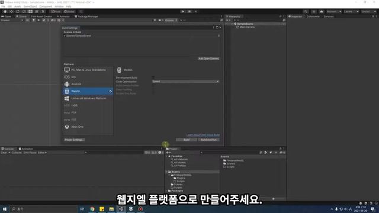
Task: Open the File menu
Action: coord(3,7)
